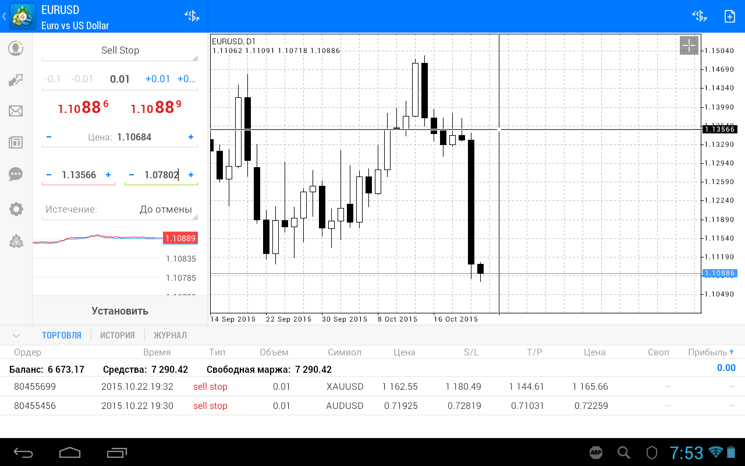Tap the clock showing 7:53
This screenshot has width=745, height=466.
[686, 453]
